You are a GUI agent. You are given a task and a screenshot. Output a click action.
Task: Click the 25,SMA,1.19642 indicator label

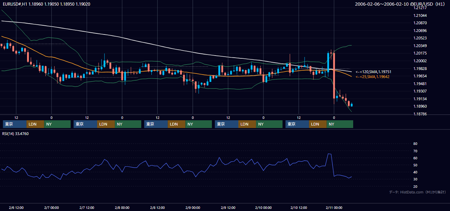click(x=372, y=77)
